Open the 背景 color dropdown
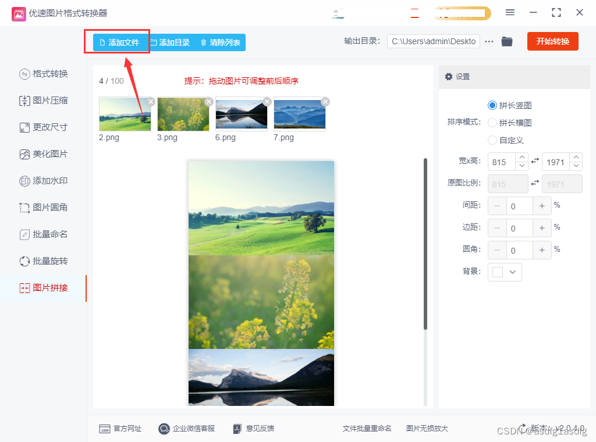Image resolution: width=596 pixels, height=442 pixels. point(505,272)
